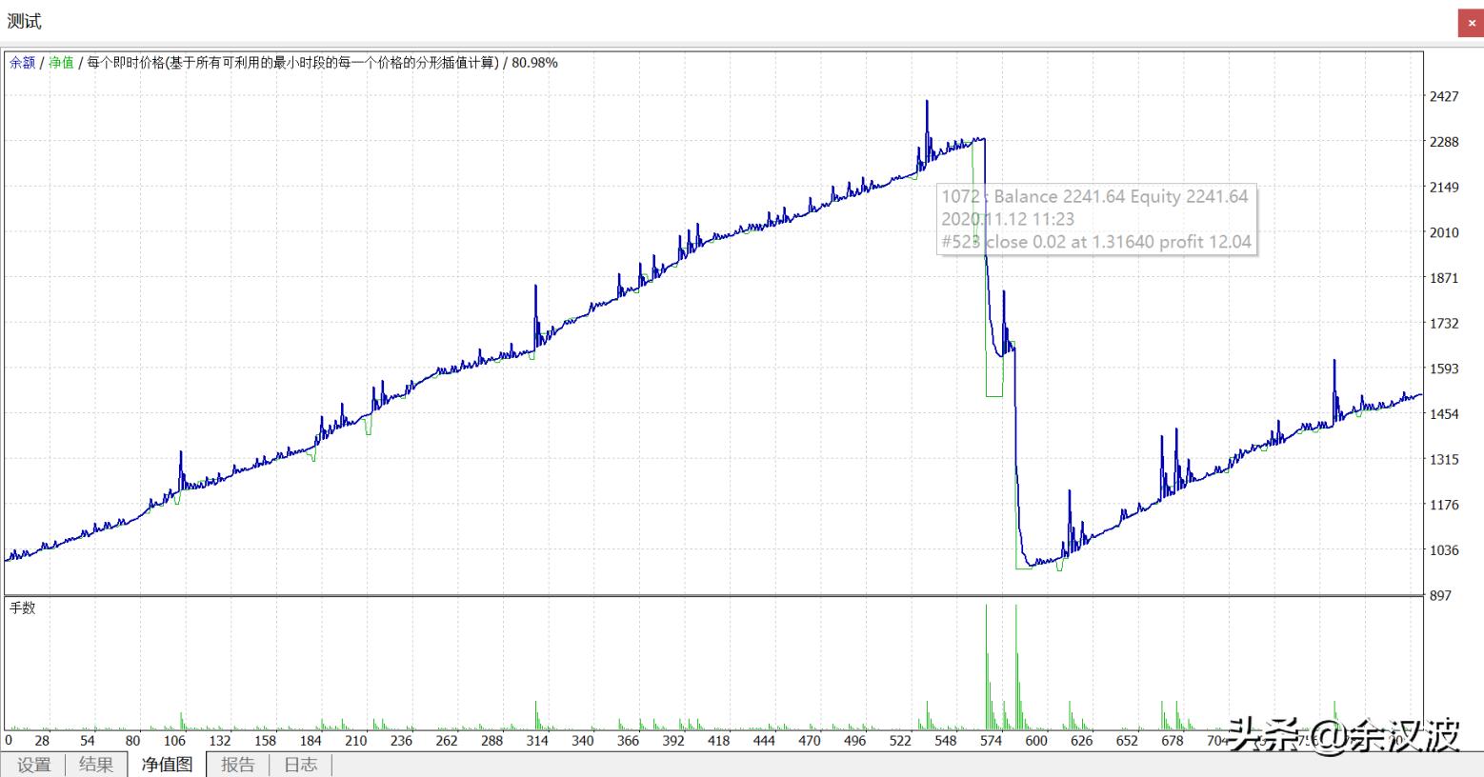Click the #523 close profit tooltip line
1484x777 pixels.
pos(1096,242)
